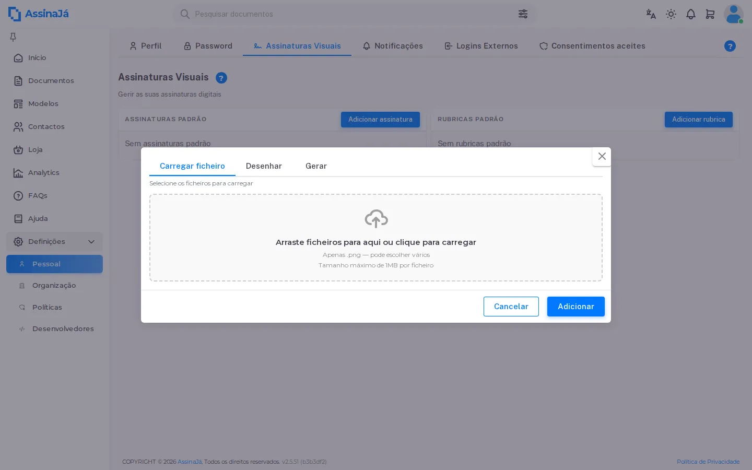The image size is (752, 470).
Task: Click the Contactos people icon
Action: click(18, 127)
